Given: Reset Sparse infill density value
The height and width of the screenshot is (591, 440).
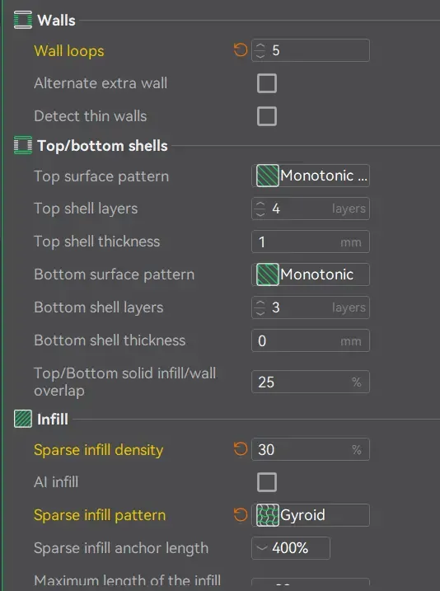Looking at the screenshot, I should (241, 449).
